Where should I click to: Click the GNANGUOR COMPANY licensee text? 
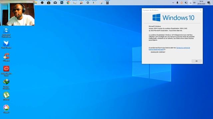(158, 52)
